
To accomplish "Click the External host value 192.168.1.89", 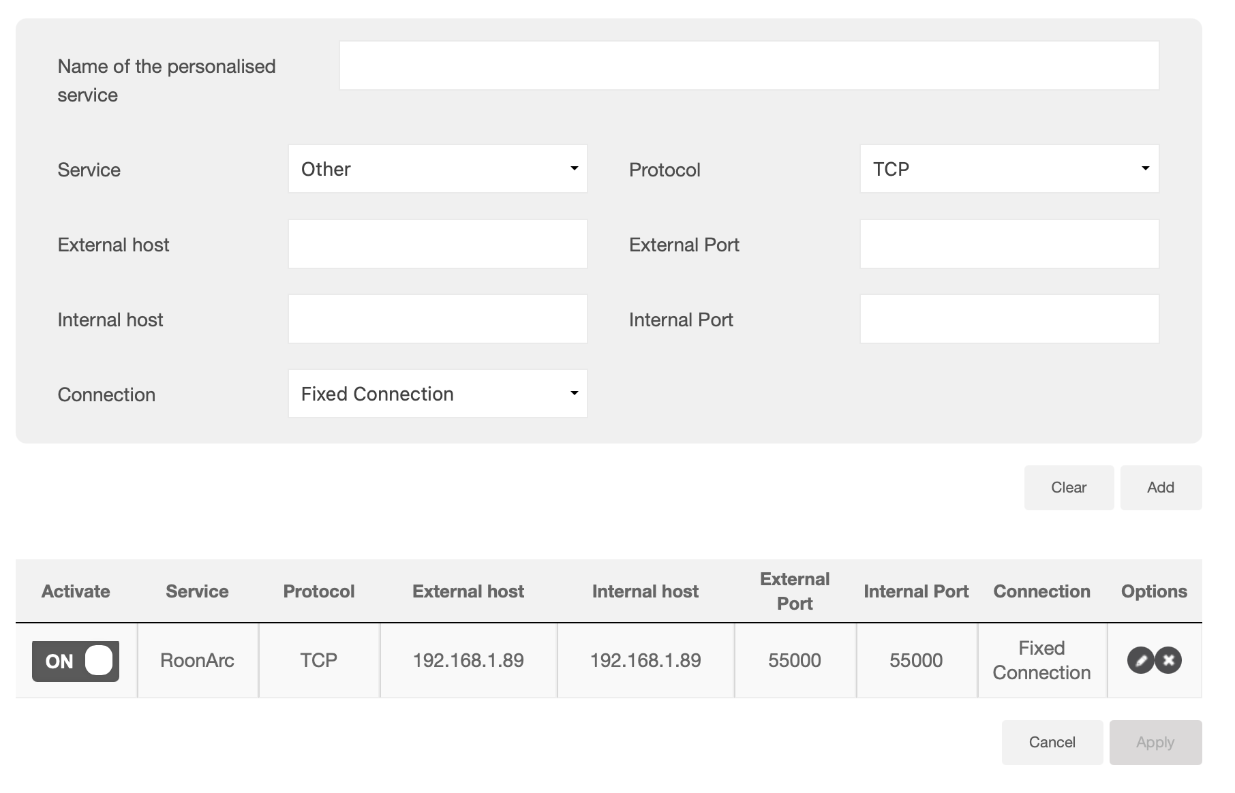I will (x=468, y=659).
